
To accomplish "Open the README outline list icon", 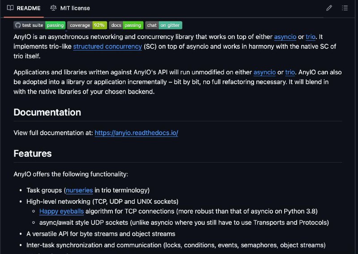I will point(345,8).
